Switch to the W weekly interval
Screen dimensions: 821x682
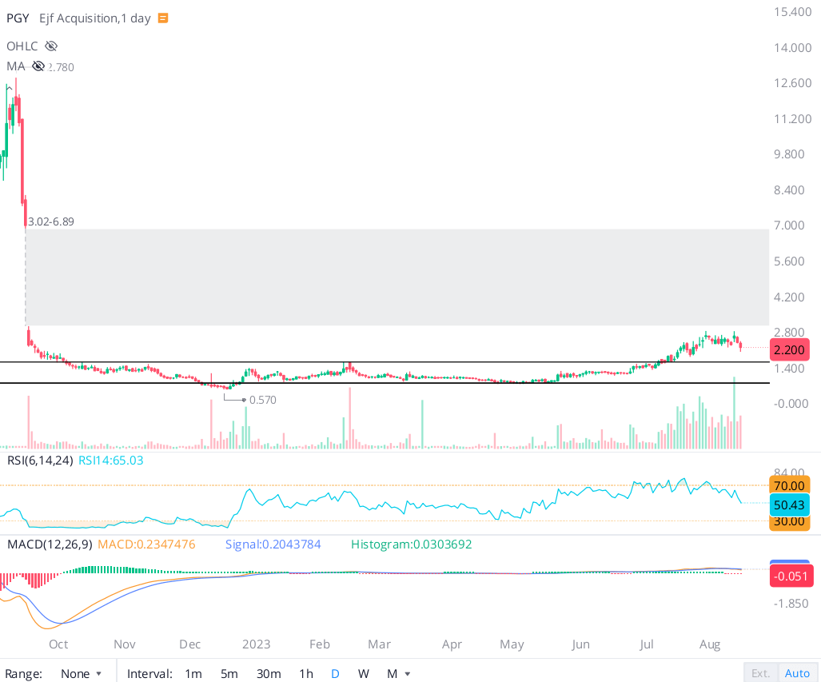click(363, 673)
